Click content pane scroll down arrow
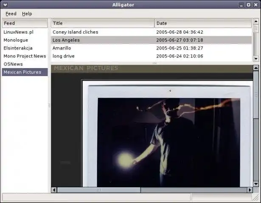Image resolution: width=261 pixels, height=203 pixels. click(256, 184)
